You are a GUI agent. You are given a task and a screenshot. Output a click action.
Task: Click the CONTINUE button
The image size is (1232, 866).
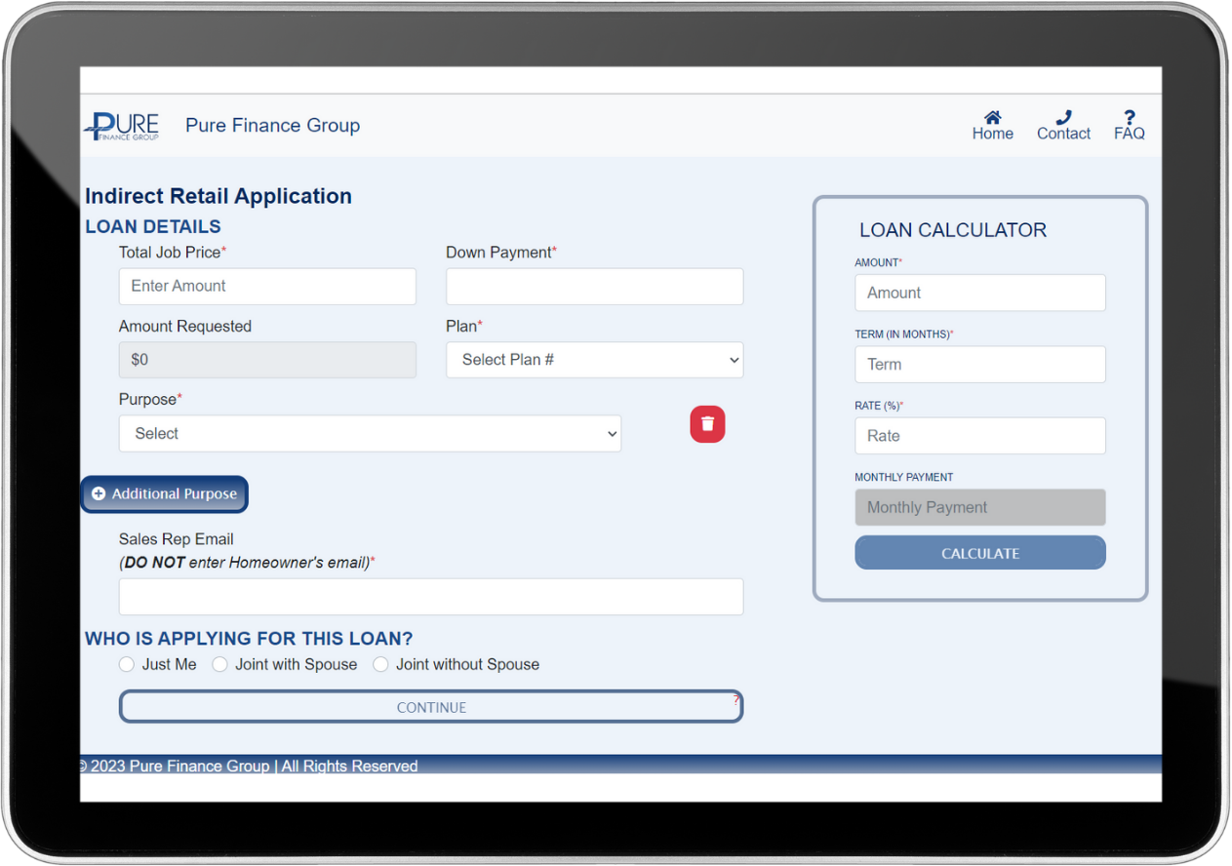pos(430,706)
